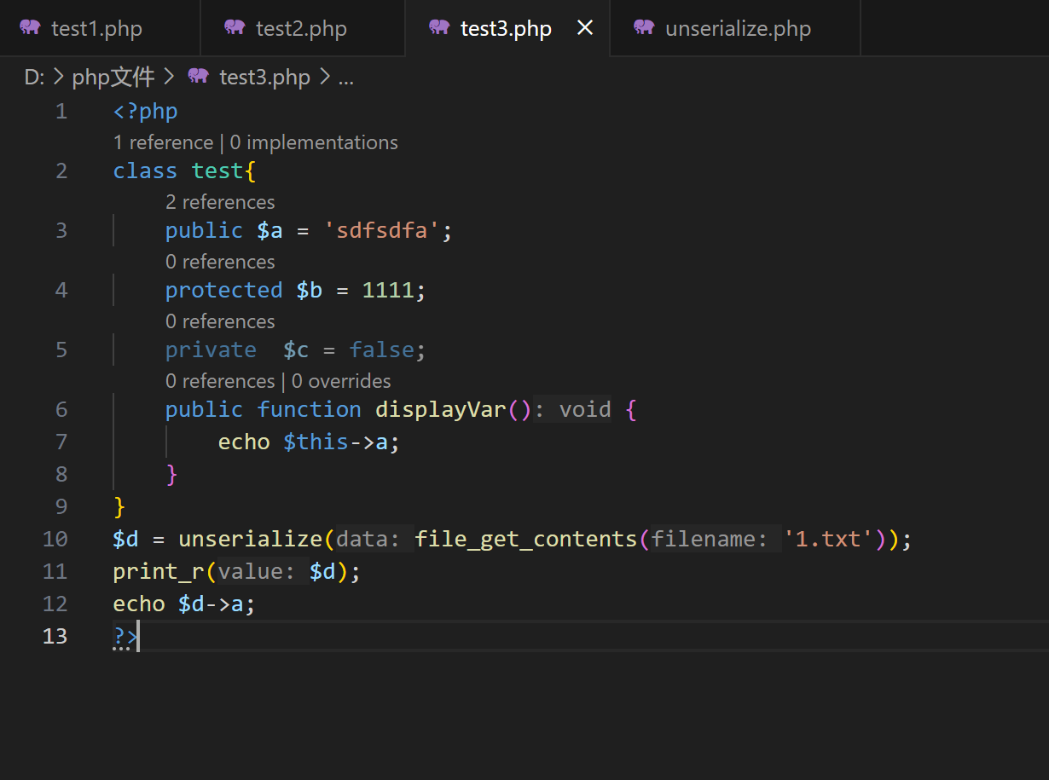Select the active test3.php tab

[507, 28]
